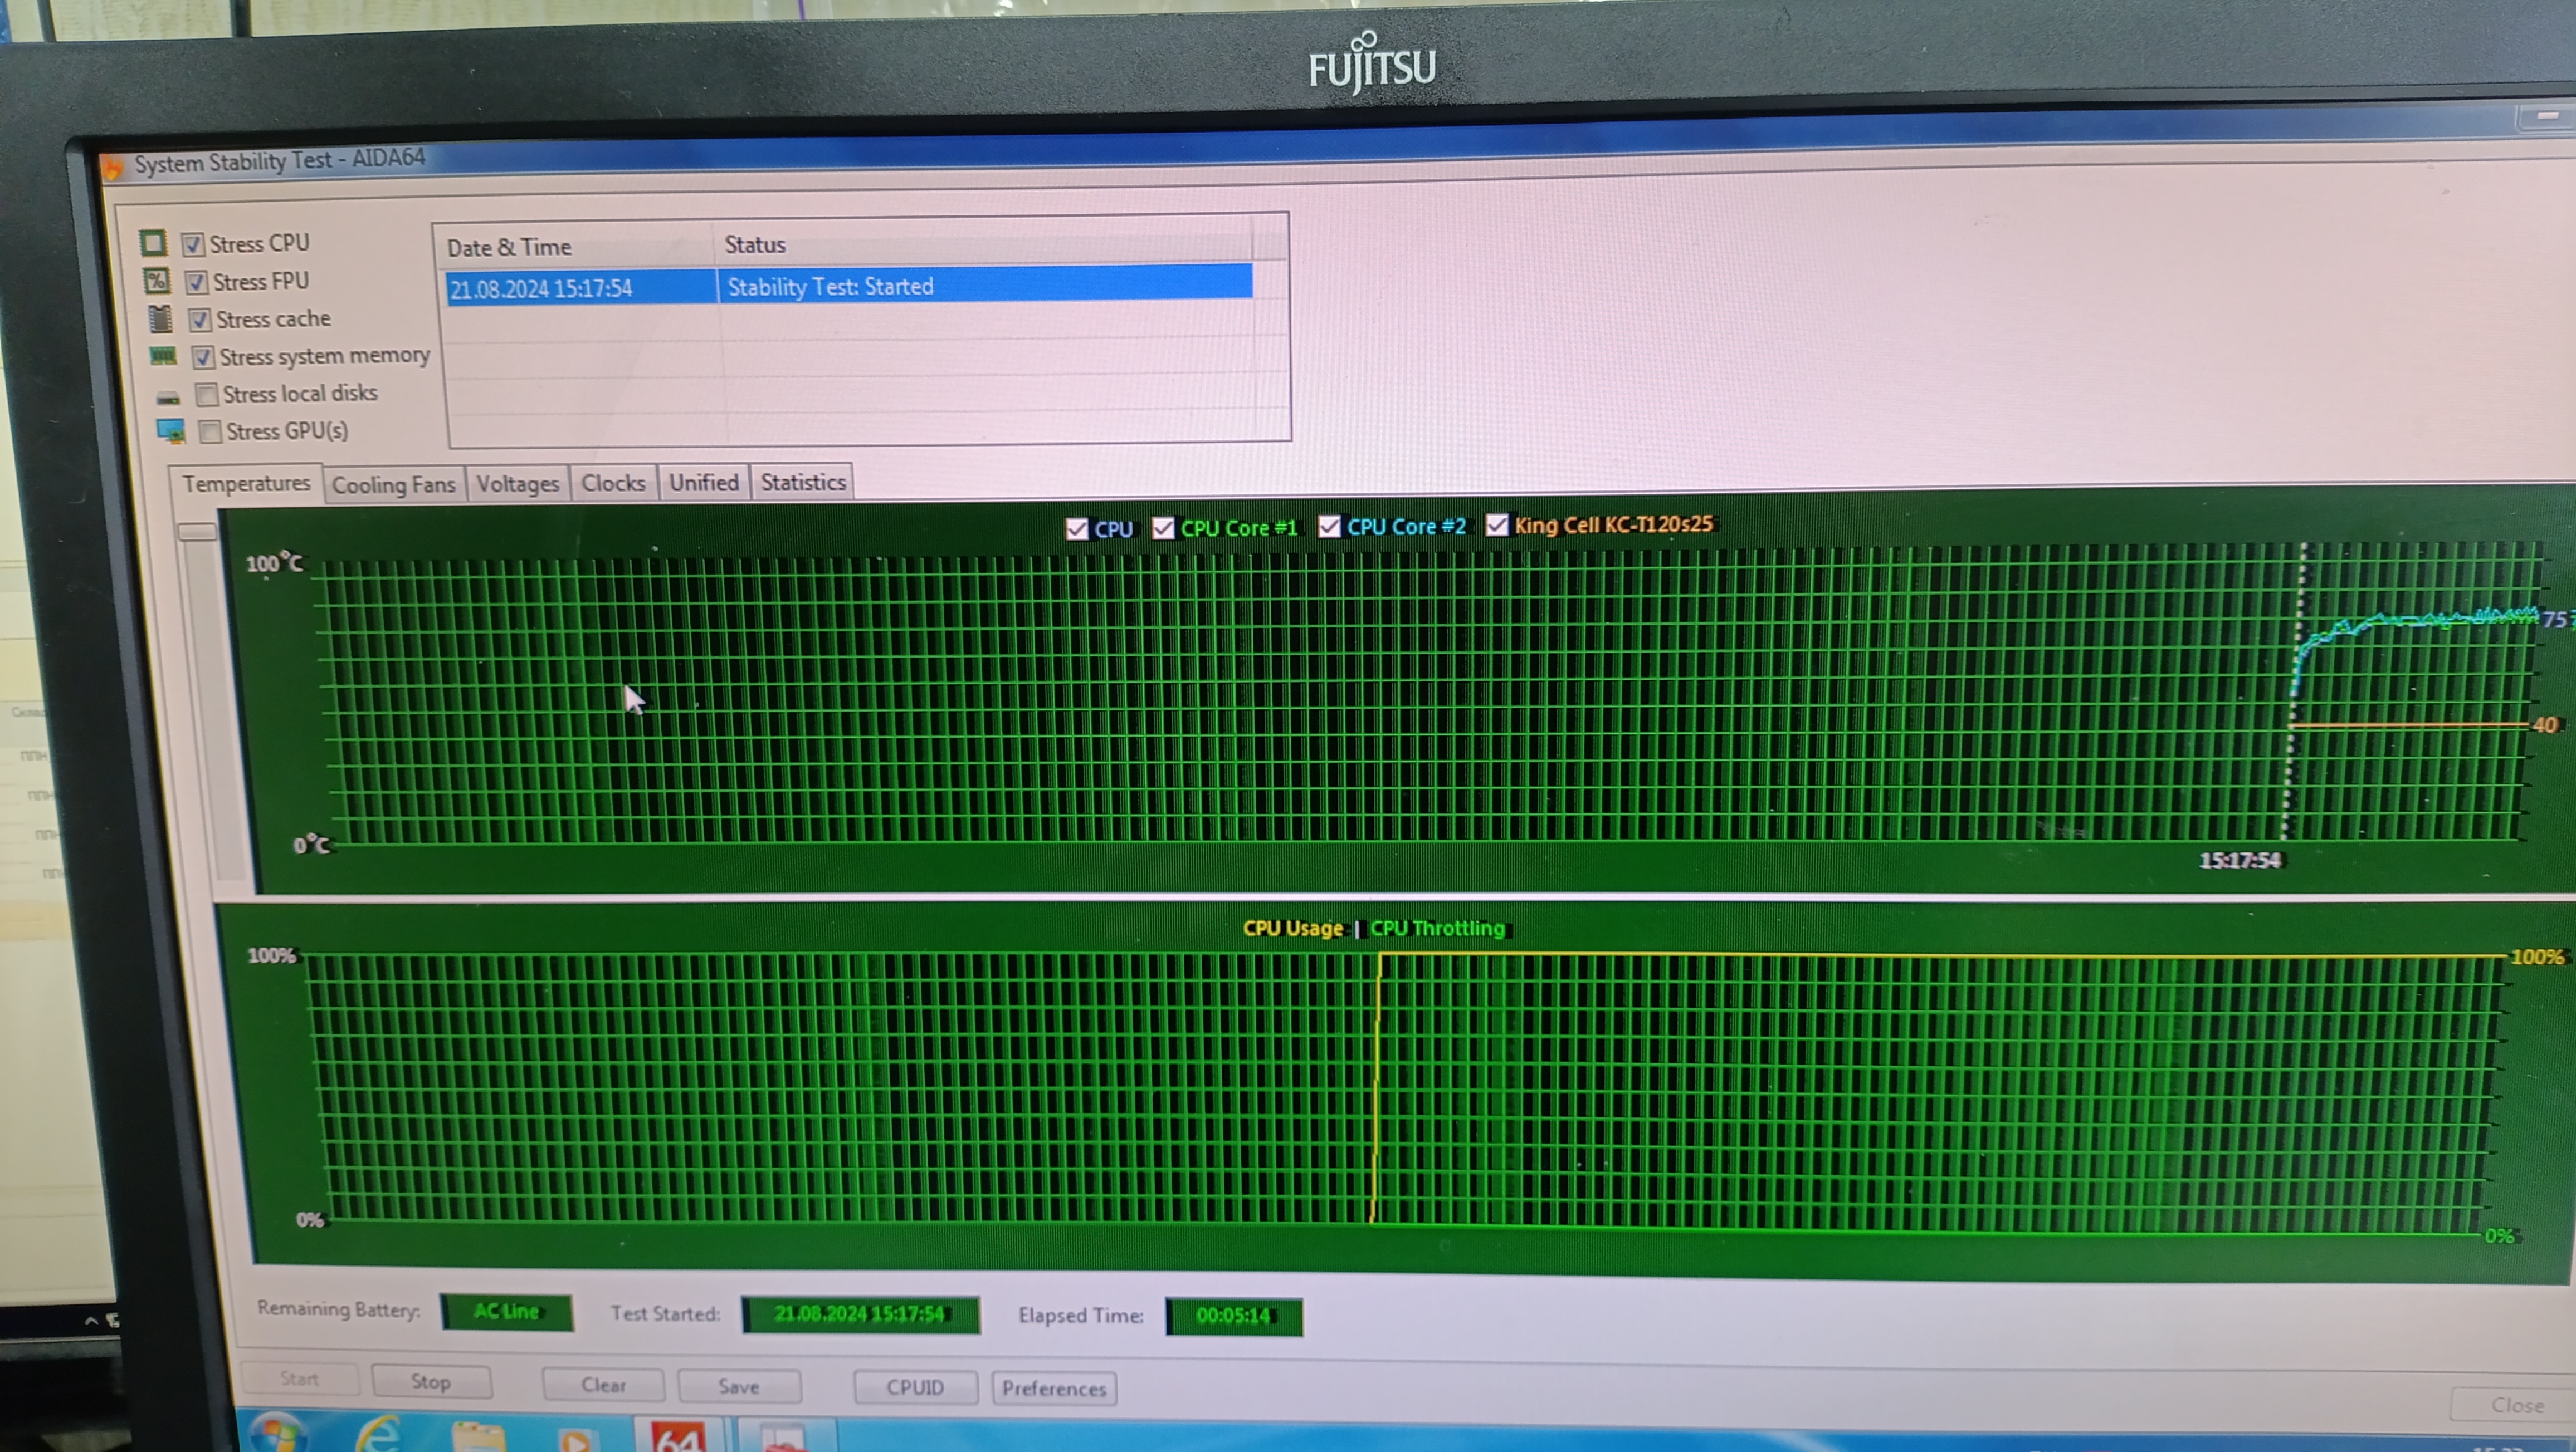2576x1452 pixels.
Task: Click the graph scale slider at left
Action: click(197, 532)
